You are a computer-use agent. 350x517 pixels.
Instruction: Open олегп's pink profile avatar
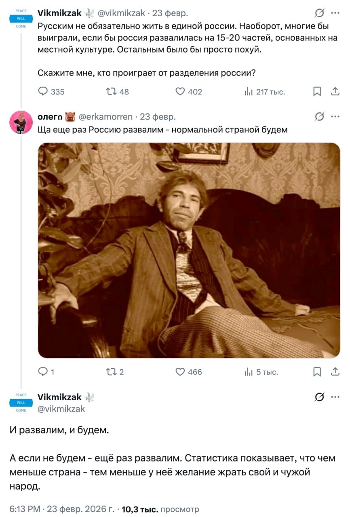21,122
